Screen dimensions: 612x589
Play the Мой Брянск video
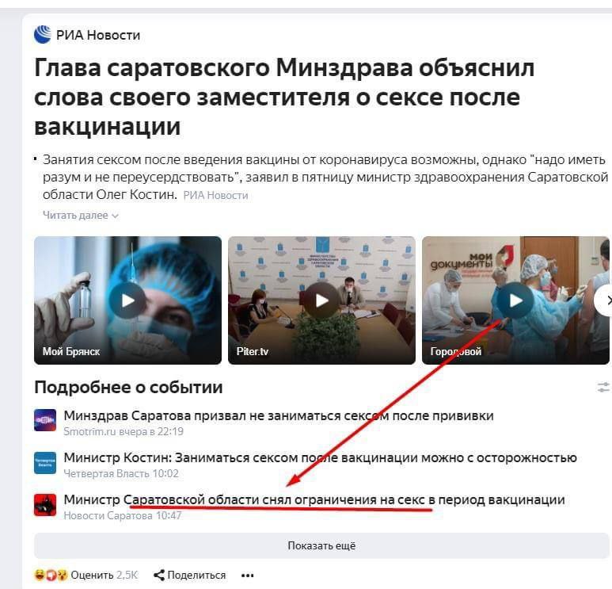click(x=127, y=300)
